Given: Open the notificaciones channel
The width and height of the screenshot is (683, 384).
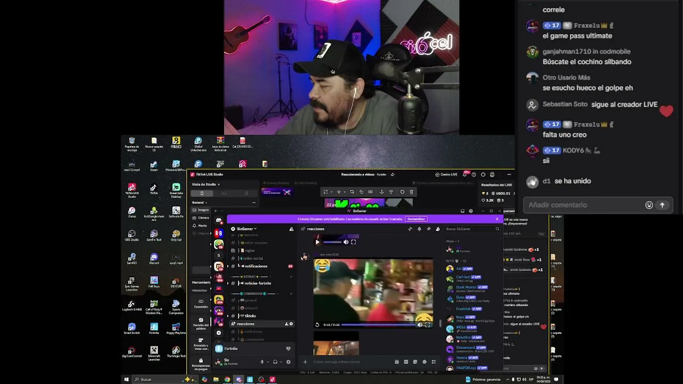Looking at the screenshot, I should [x=255, y=266].
